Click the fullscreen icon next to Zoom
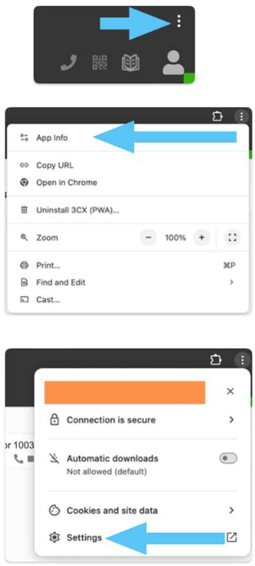The width and height of the screenshot is (255, 566). tap(232, 237)
